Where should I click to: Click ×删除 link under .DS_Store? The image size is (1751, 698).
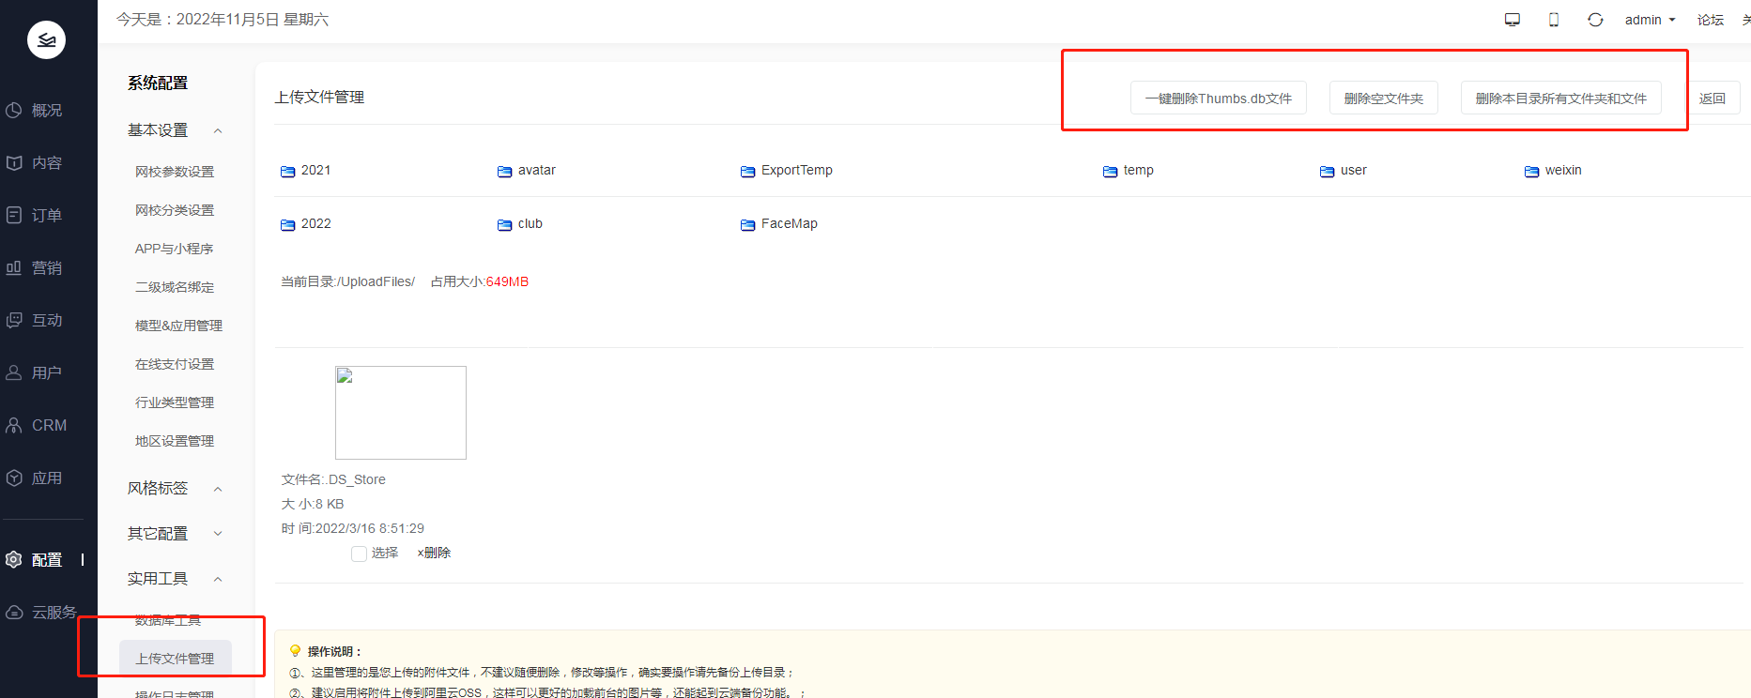(434, 554)
